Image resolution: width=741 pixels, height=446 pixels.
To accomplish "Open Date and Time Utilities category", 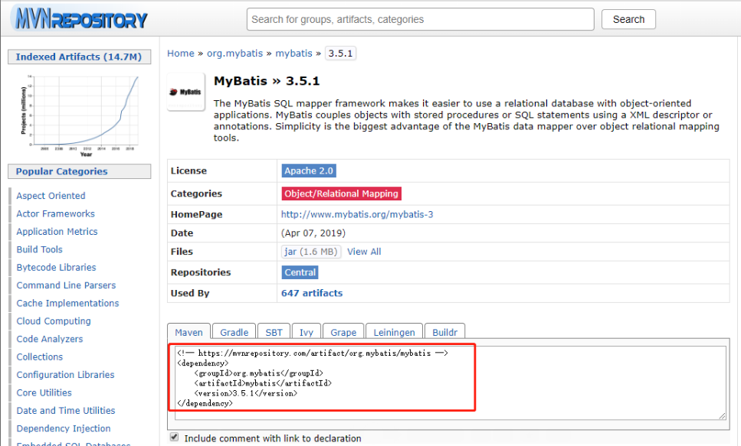I will [66, 411].
